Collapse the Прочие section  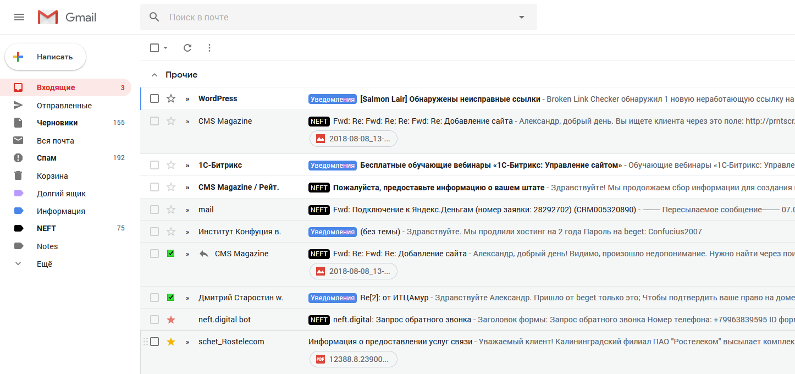(154, 75)
